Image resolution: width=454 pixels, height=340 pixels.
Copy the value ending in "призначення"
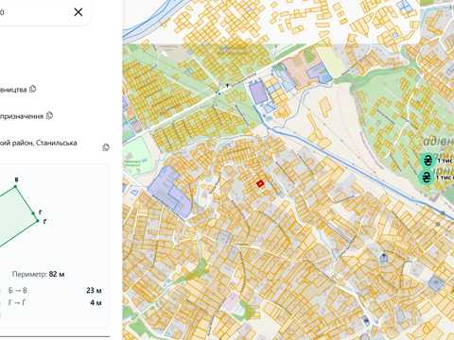49,115
